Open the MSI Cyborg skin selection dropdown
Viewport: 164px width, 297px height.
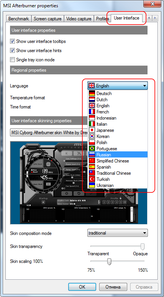click(x=49, y=133)
